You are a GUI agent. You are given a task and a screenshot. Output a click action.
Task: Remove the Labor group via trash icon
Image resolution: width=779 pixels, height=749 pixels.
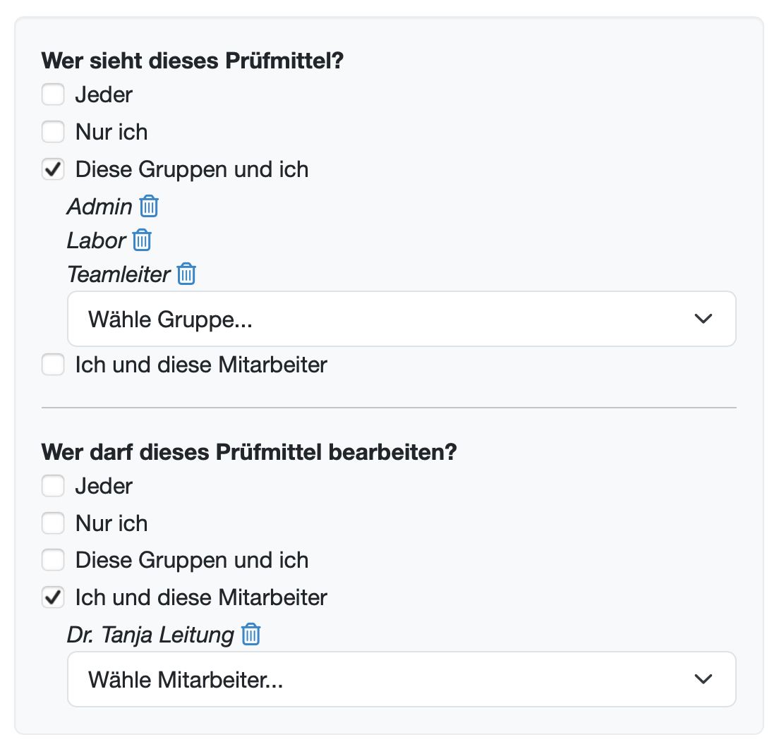pyautogui.click(x=142, y=240)
